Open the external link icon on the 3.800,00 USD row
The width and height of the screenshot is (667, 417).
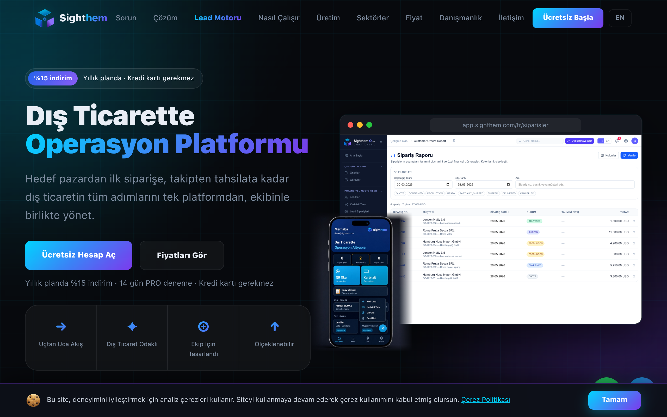click(634, 276)
